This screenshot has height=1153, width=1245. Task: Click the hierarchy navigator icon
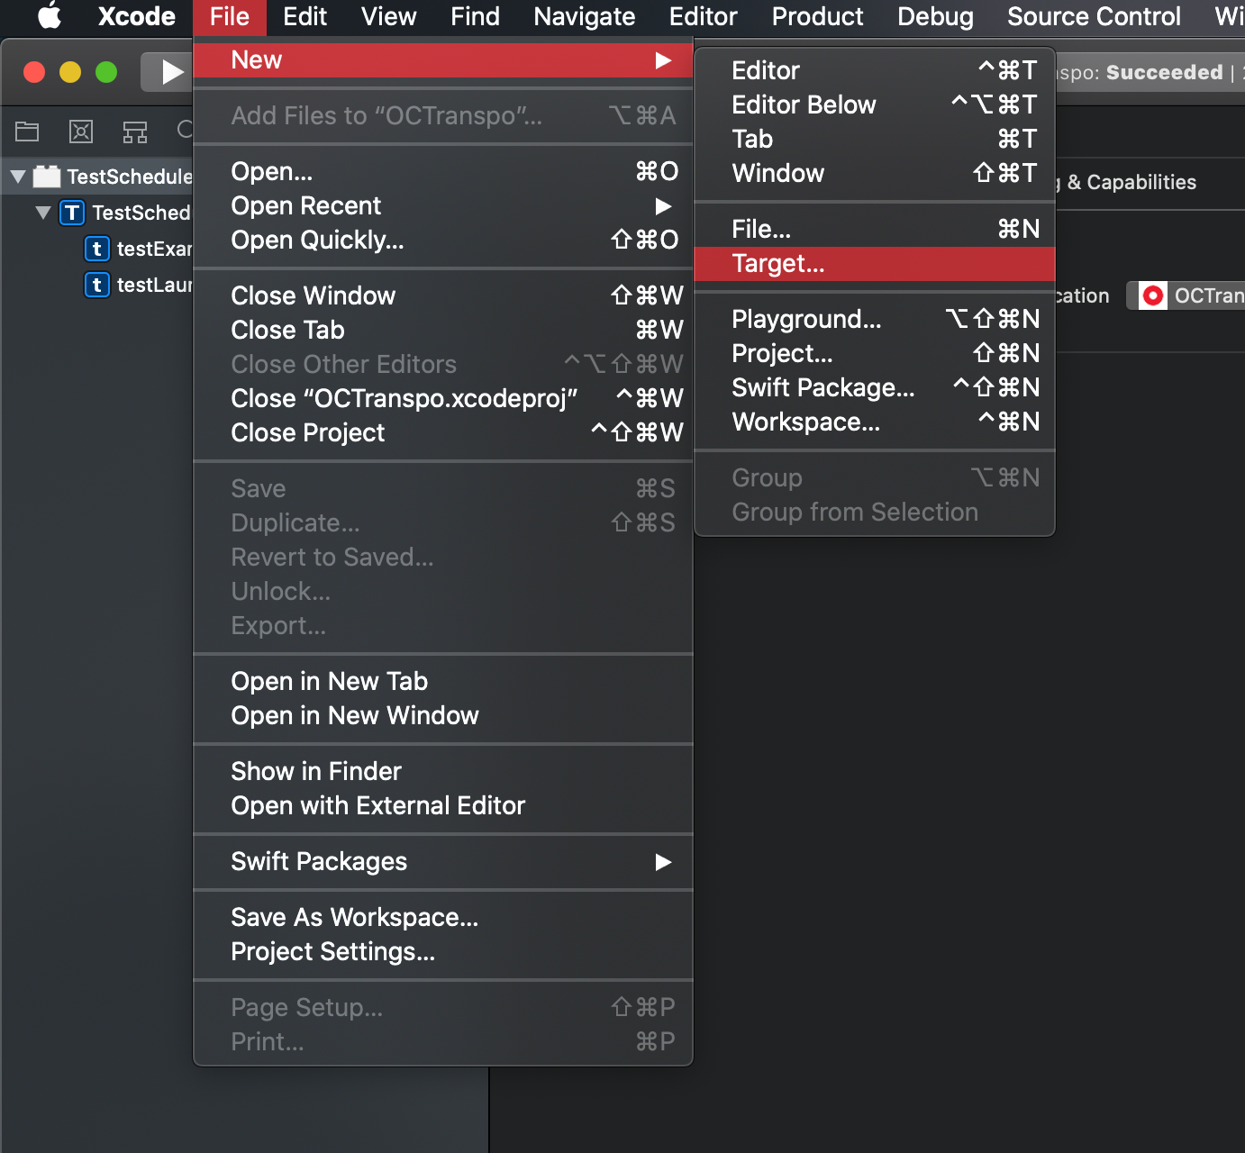pyautogui.click(x=134, y=132)
